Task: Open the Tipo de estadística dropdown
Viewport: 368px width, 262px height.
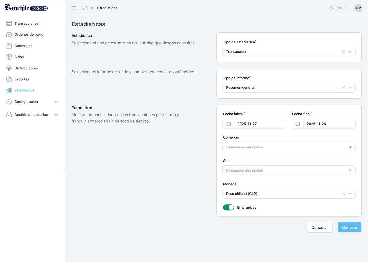Action: pyautogui.click(x=289, y=52)
